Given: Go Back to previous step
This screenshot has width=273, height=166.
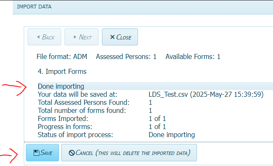Looking at the screenshot, I should pos(45,37).
